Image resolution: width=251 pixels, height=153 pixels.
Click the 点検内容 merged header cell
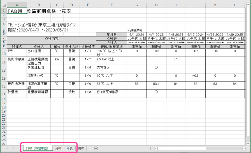click(51, 38)
